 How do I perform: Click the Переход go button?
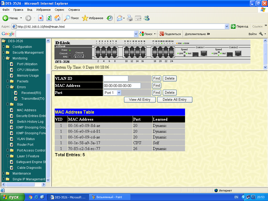239,26
